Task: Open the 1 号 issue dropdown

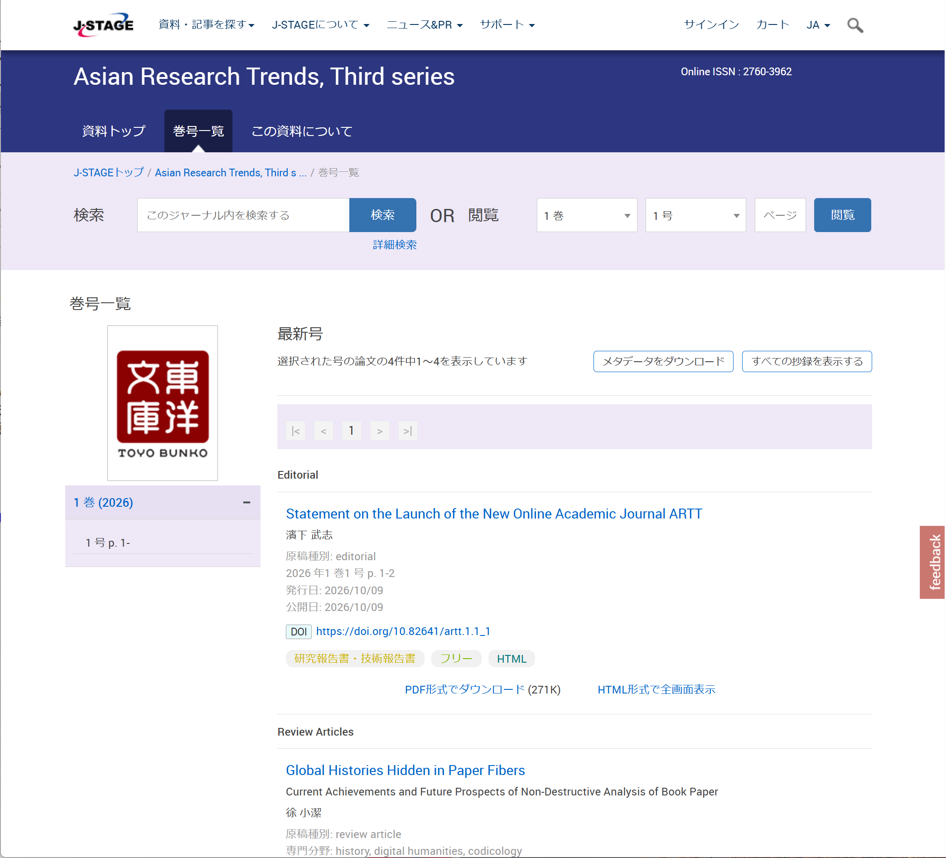Action: coord(696,215)
